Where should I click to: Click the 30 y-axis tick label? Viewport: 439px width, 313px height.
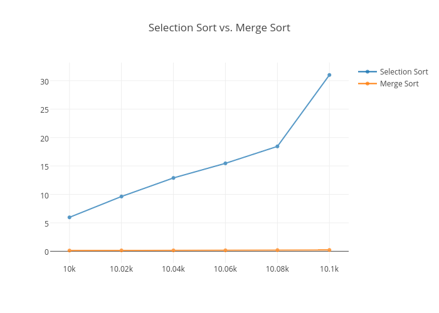[x=45, y=81]
